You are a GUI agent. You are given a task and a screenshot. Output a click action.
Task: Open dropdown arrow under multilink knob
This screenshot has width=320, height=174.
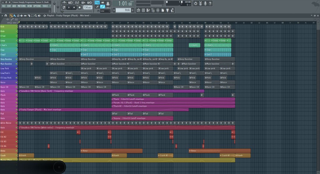(108, 8)
